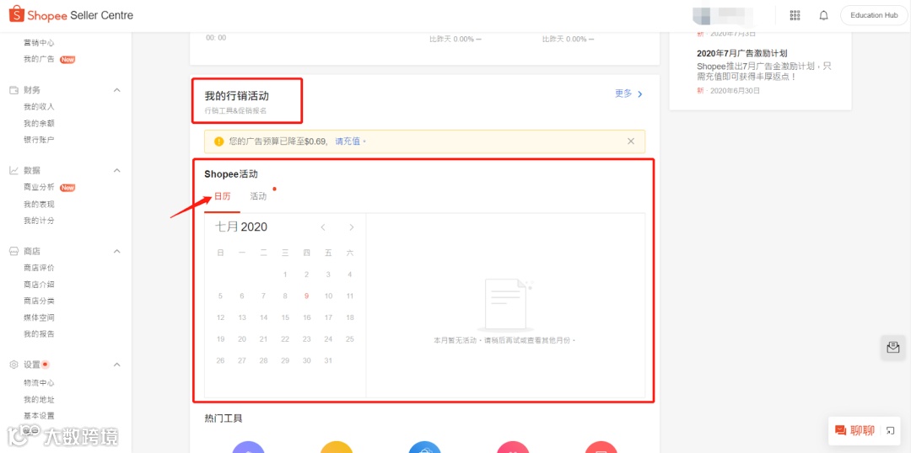Screen dimensions: 911x453
Task: Expand the chat window arrow icon
Action: click(890, 430)
